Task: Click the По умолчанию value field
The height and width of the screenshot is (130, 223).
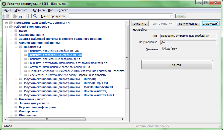Action: click(188, 42)
